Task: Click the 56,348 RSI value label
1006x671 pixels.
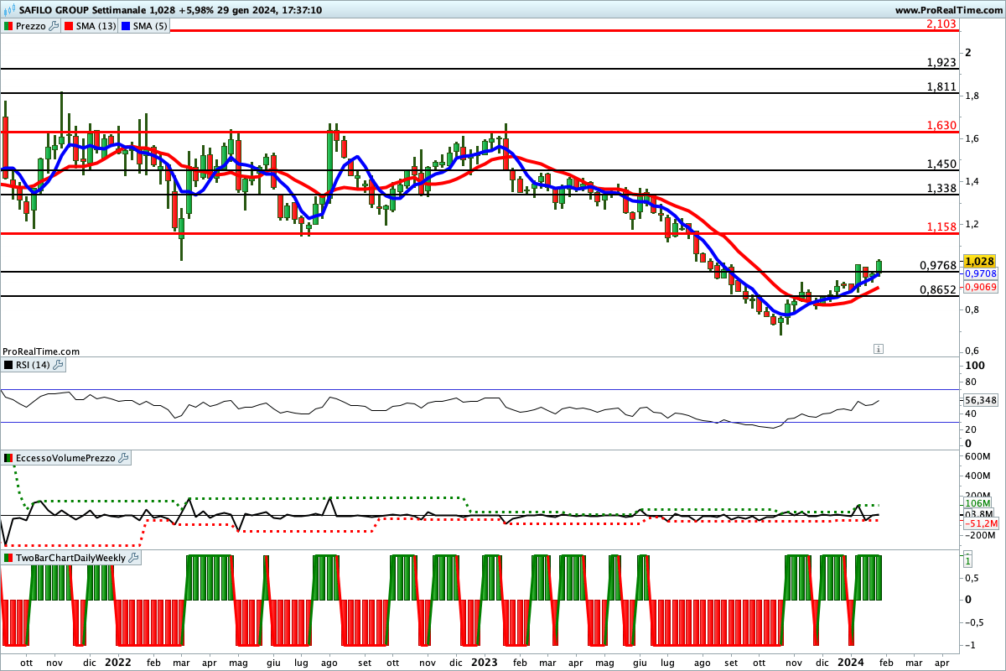Action: (981, 400)
